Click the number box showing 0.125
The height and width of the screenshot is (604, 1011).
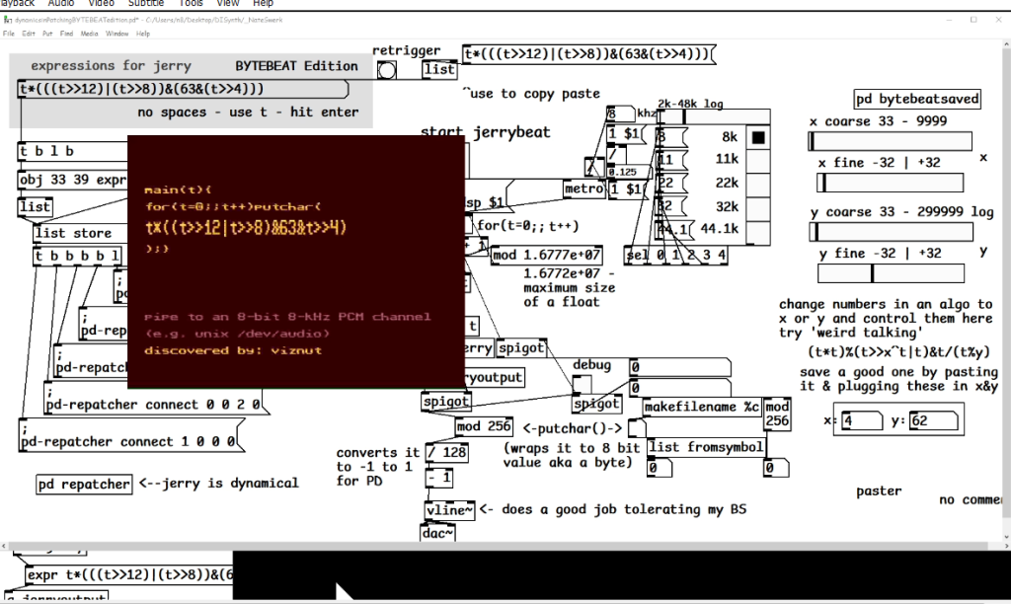627,172
